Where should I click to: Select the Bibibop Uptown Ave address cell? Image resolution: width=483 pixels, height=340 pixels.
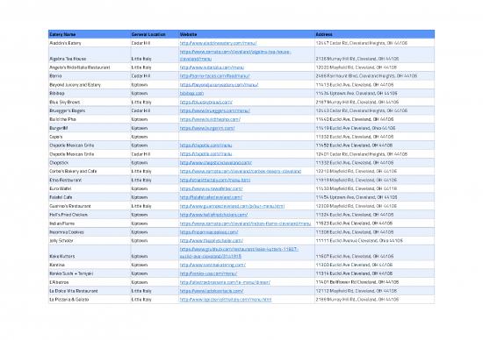point(375,93)
